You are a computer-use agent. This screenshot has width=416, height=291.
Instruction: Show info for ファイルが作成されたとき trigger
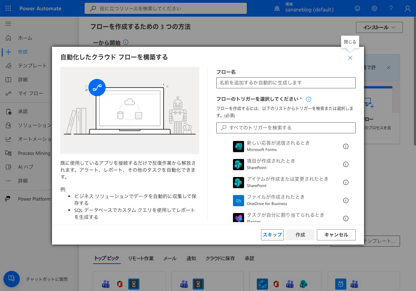tap(346, 200)
